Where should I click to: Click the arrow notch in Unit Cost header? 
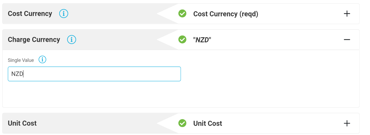(x=167, y=123)
